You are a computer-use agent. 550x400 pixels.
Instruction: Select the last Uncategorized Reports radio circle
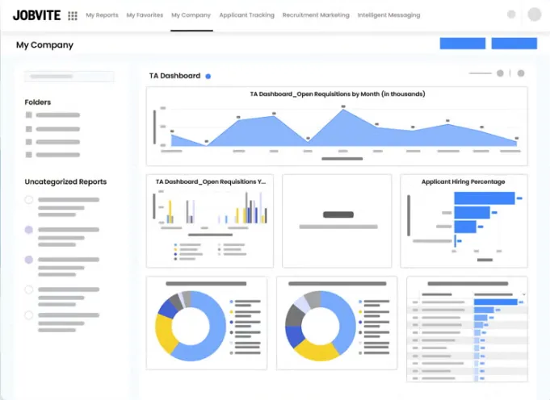[29, 315]
